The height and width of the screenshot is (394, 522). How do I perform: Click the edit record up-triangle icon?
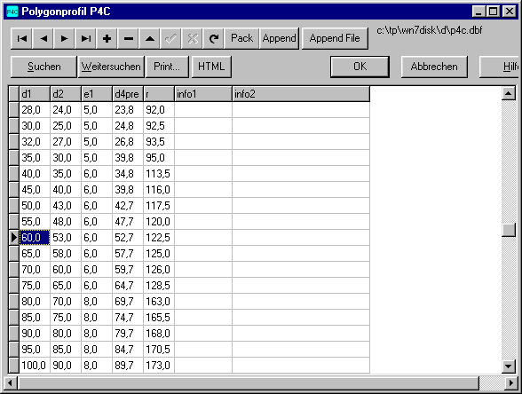(150, 39)
